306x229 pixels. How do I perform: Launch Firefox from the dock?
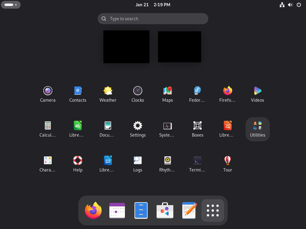93,210
